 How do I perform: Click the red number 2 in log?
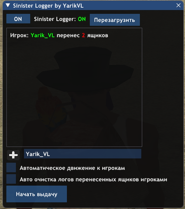pos(83,35)
